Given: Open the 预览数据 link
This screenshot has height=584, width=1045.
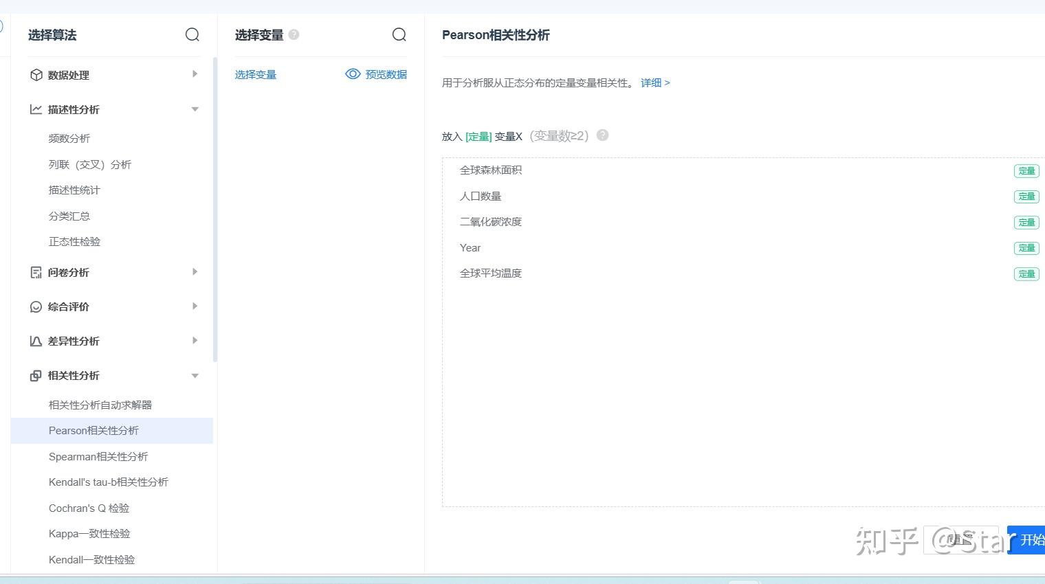Looking at the screenshot, I should (386, 74).
